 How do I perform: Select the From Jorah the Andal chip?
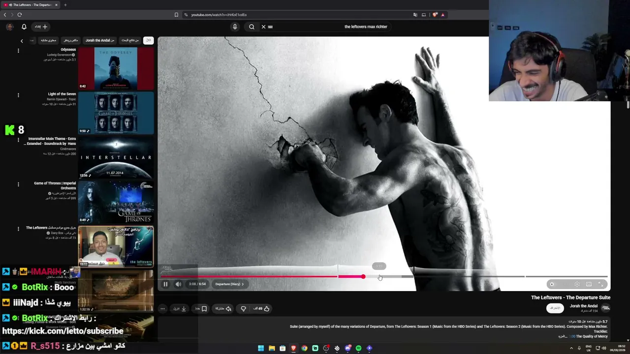100,40
